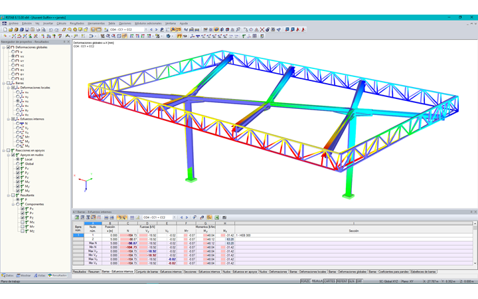Click the red X delete icon in toolbar

[262, 30]
